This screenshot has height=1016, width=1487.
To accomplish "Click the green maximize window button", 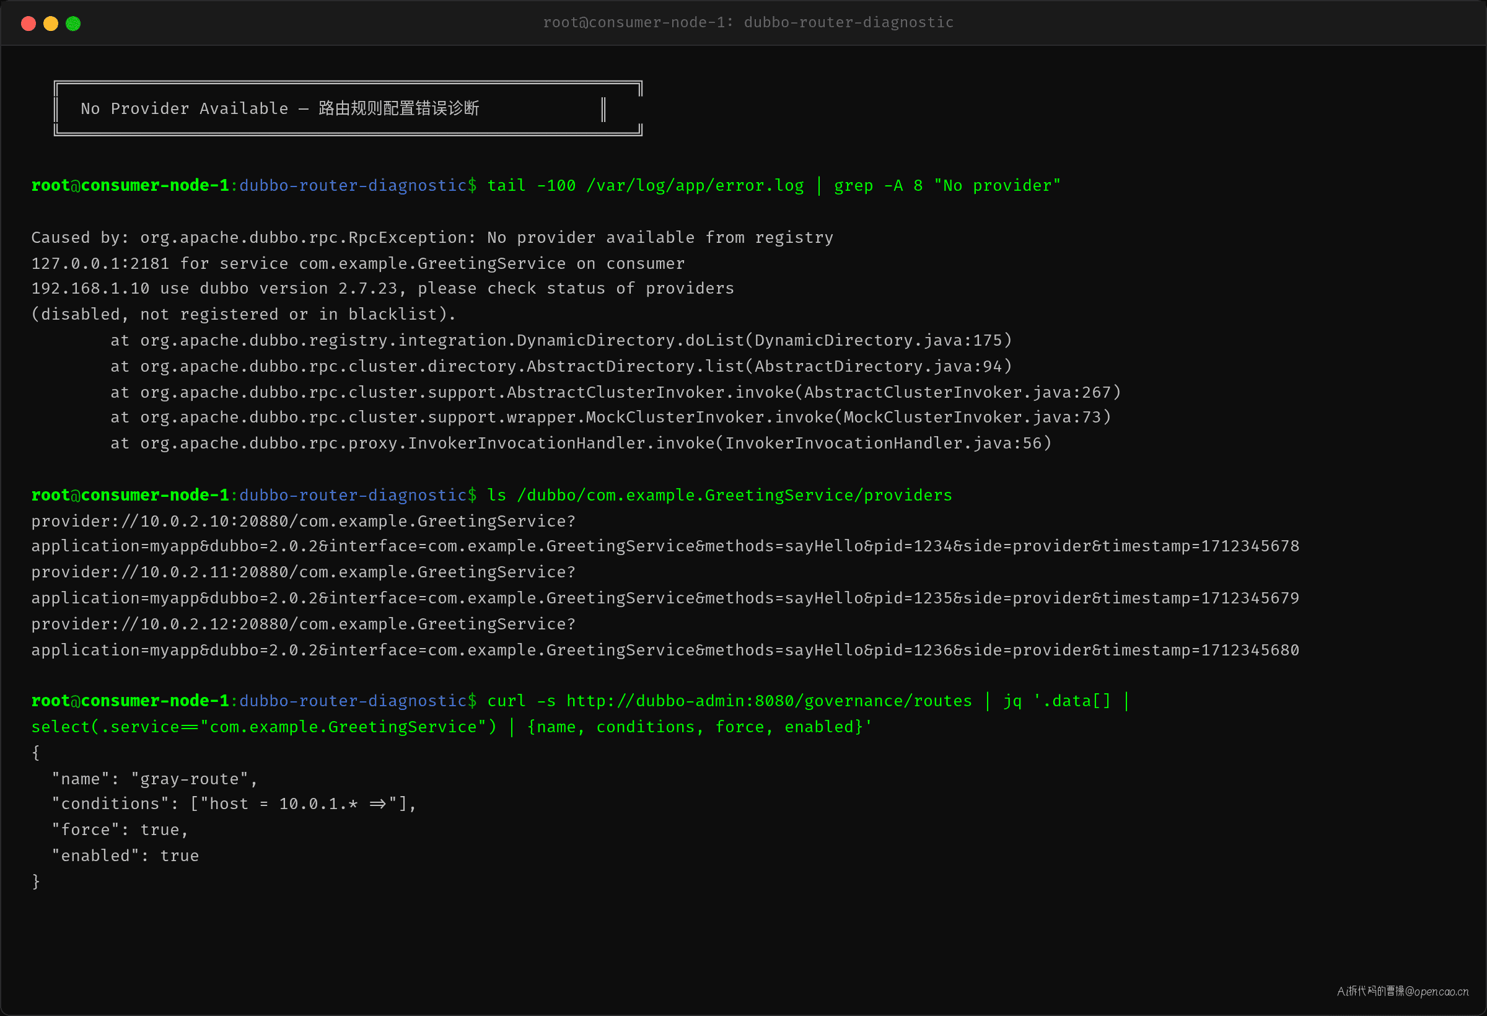I will click(x=73, y=24).
